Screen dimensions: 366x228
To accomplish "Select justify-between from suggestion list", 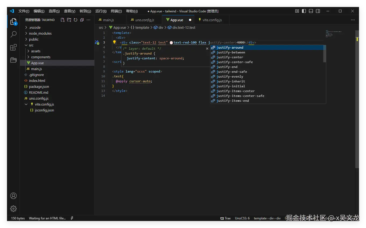I will tap(231, 52).
